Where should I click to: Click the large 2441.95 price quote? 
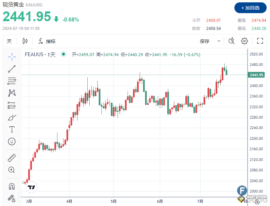(x=27, y=16)
